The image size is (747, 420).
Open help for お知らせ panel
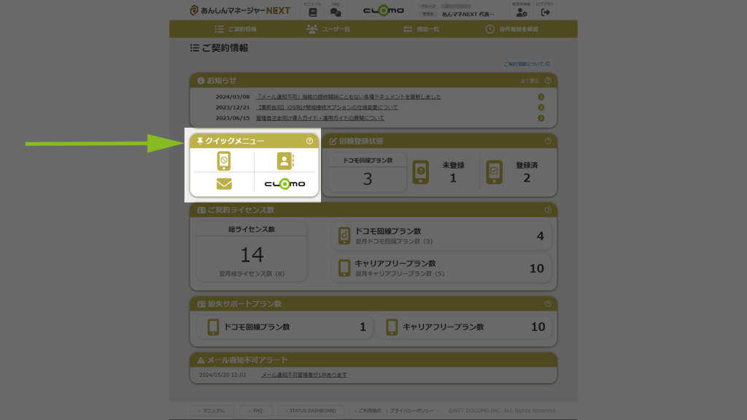coord(548,80)
